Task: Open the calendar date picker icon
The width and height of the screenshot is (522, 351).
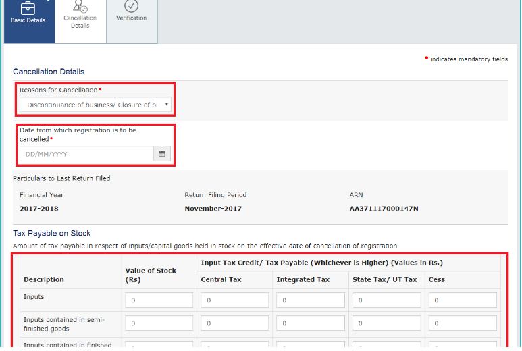Action: (x=162, y=154)
